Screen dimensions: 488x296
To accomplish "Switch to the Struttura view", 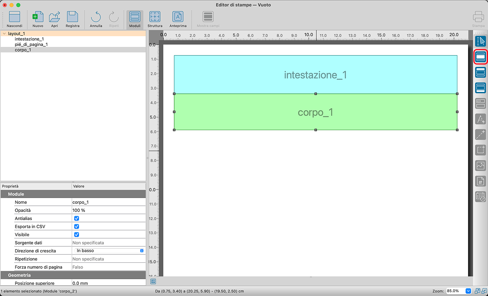I will [x=155, y=19].
